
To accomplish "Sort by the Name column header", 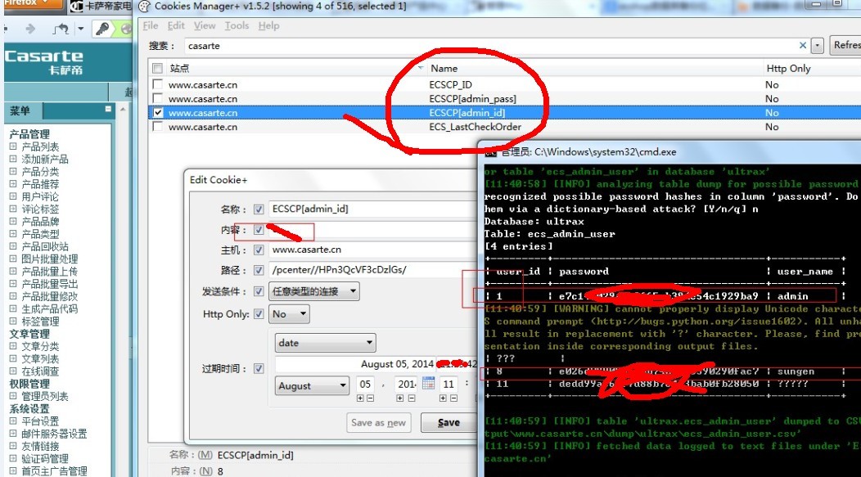I will [444, 68].
